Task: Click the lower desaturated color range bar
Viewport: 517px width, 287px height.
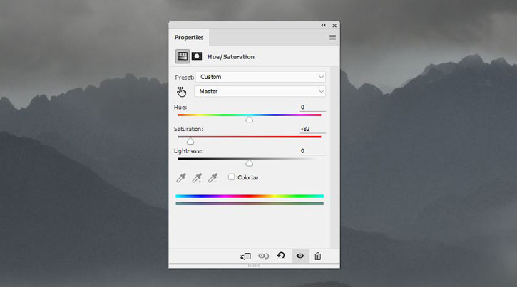Action: click(x=250, y=204)
